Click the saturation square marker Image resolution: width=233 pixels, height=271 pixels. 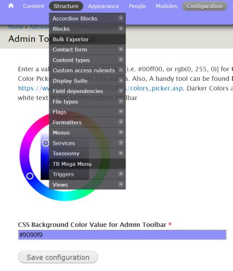click(x=46, y=143)
